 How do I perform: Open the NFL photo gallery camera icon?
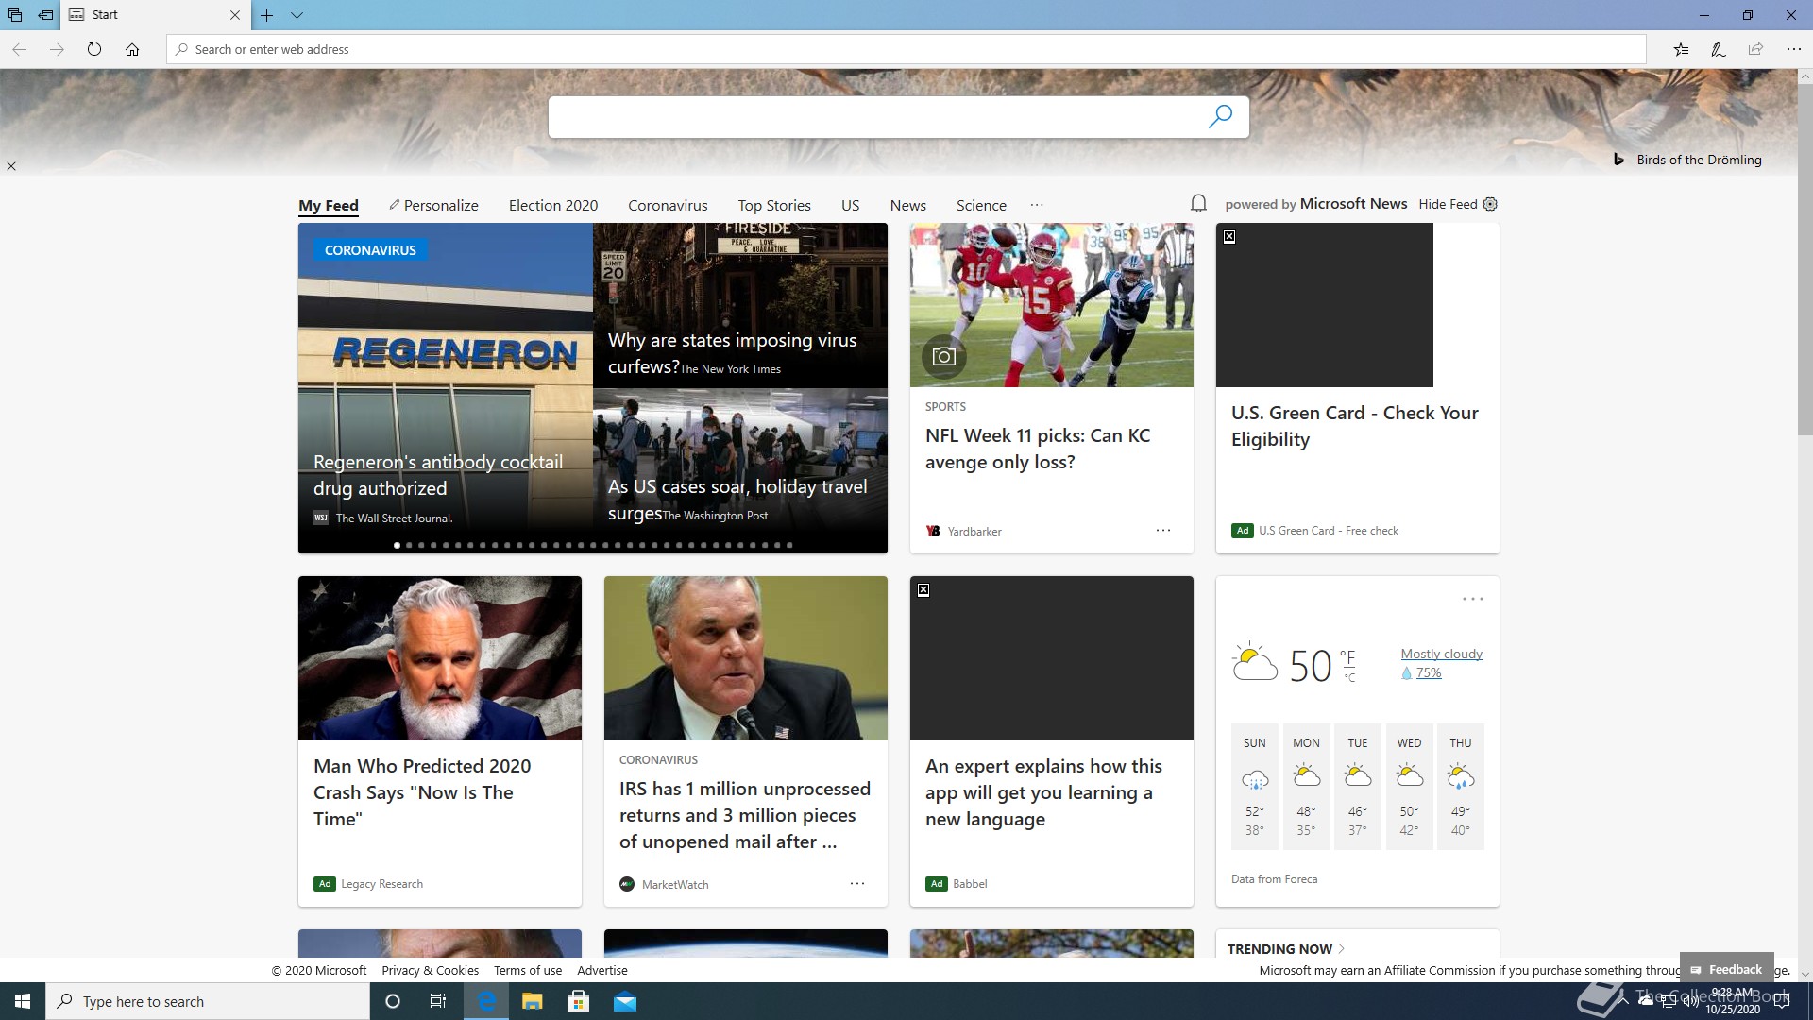tap(943, 356)
